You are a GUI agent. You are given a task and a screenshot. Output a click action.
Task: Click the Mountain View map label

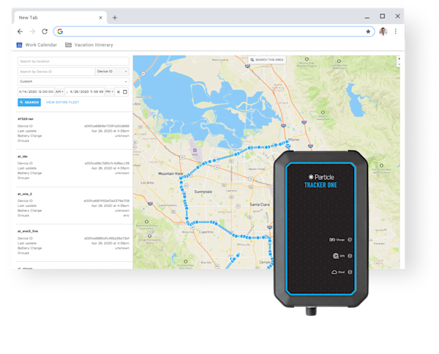tap(170, 174)
